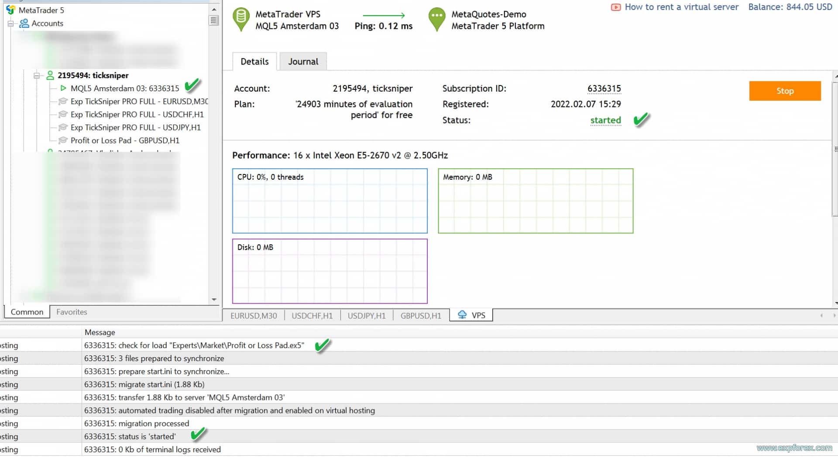Click the Disk usage graph
Viewport: 838px width, 457px height.
point(330,271)
